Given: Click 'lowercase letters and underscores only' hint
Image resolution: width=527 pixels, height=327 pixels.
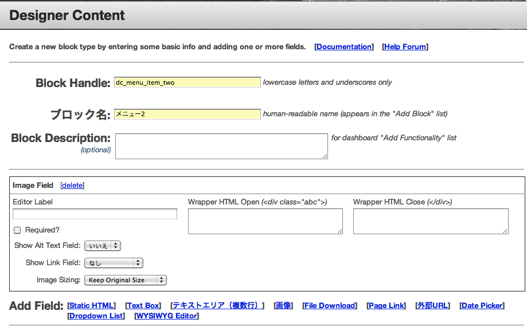Looking at the screenshot, I should (327, 82).
